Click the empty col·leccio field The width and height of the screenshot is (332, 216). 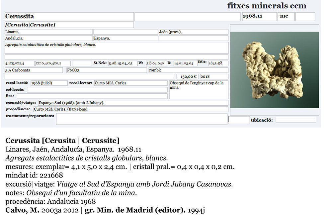tap(97, 90)
